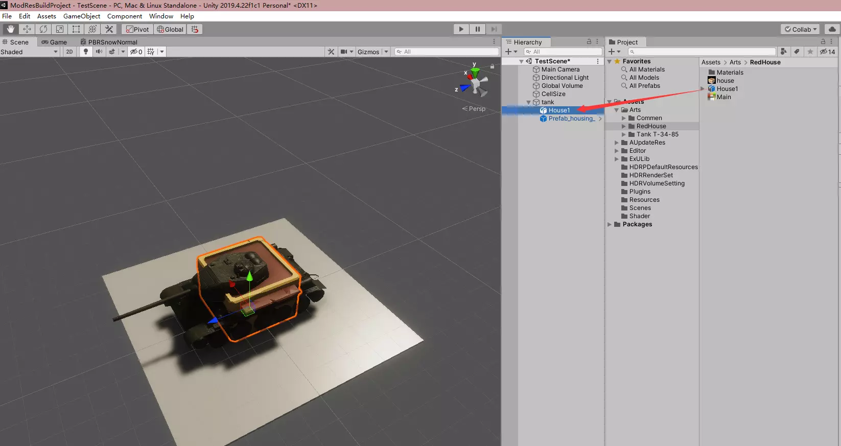This screenshot has height=446, width=841.
Task: Select the Scale tool
Action: [60, 29]
